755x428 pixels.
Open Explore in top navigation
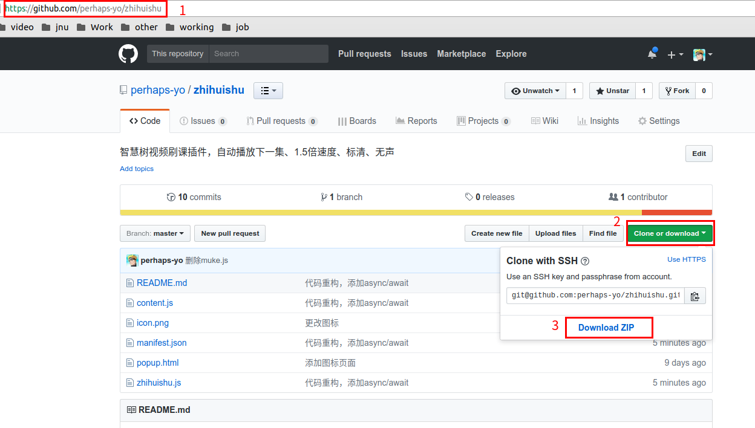[x=511, y=54]
